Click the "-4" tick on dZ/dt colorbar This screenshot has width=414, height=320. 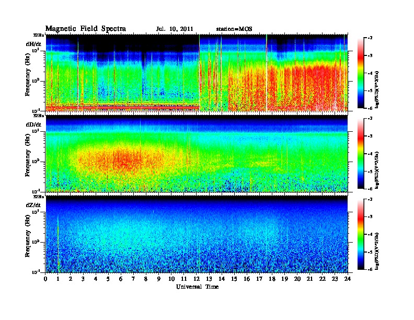coord(370,234)
